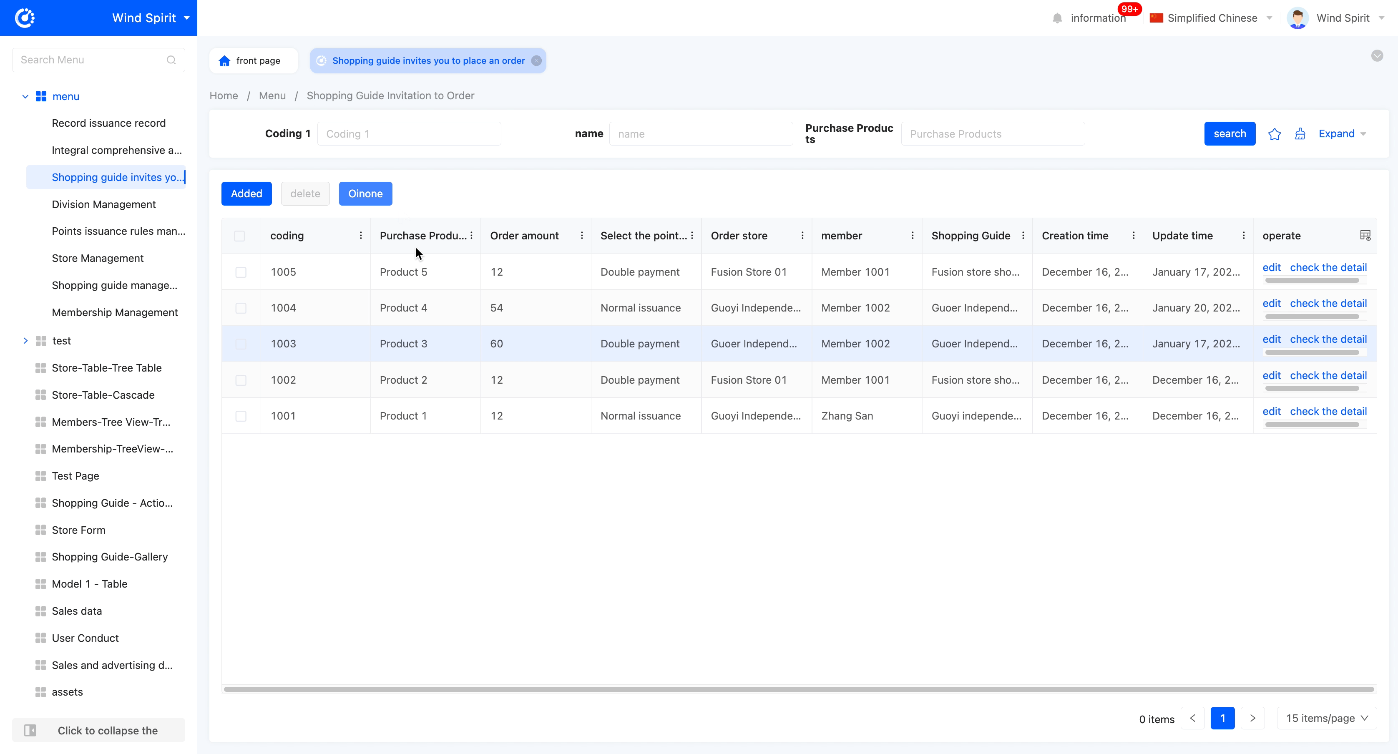Switch to the front page tab
Image resolution: width=1398 pixels, height=754 pixels.
point(253,61)
